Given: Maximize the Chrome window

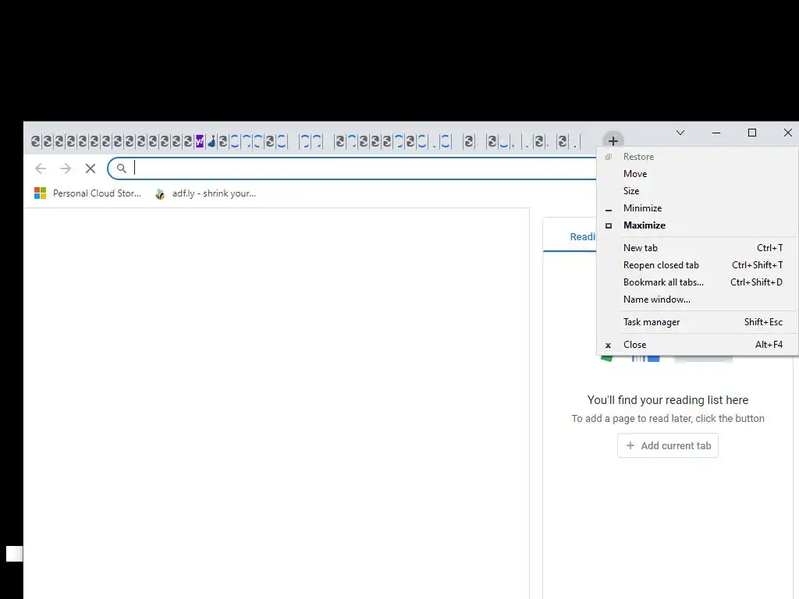Looking at the screenshot, I should click(751, 133).
